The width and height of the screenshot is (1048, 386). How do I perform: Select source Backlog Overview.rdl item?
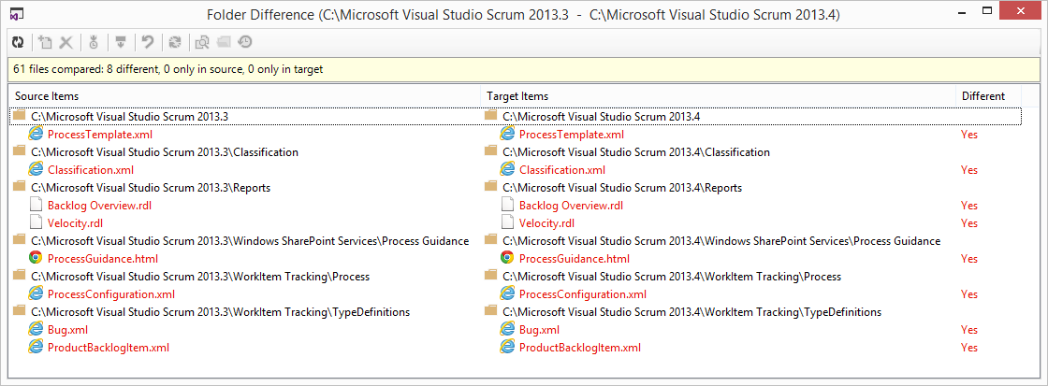pyautogui.click(x=99, y=206)
